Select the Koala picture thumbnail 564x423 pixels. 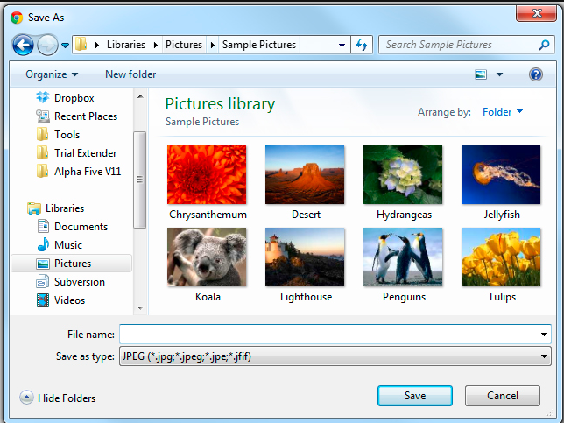point(207,257)
